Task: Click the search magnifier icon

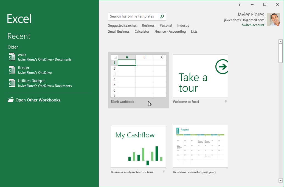Action: (162, 16)
